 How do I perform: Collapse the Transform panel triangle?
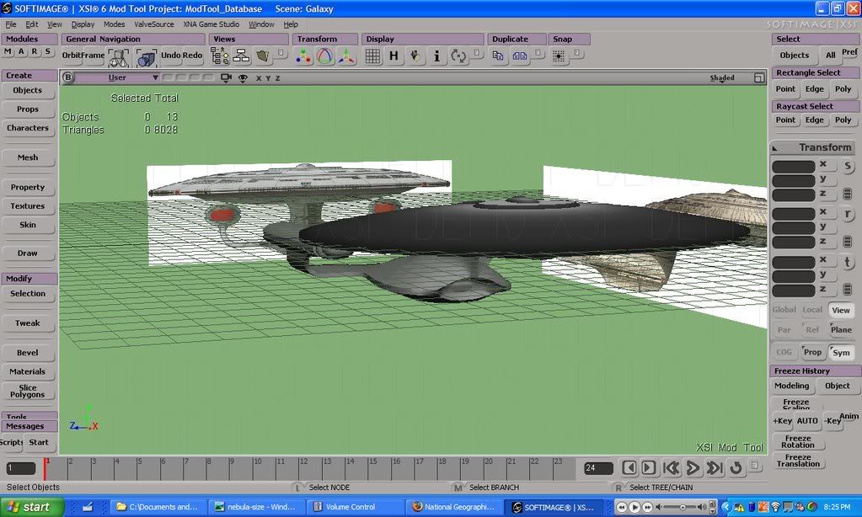pos(774,148)
